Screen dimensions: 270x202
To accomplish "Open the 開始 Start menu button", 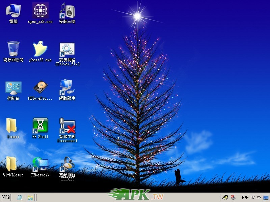I will coord(6,197).
